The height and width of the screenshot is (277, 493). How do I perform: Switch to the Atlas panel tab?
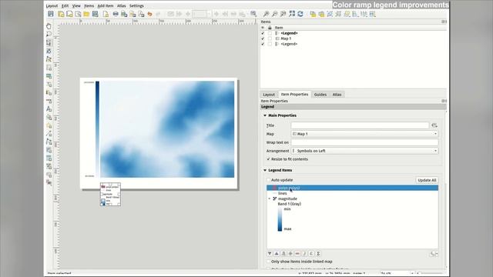click(337, 95)
